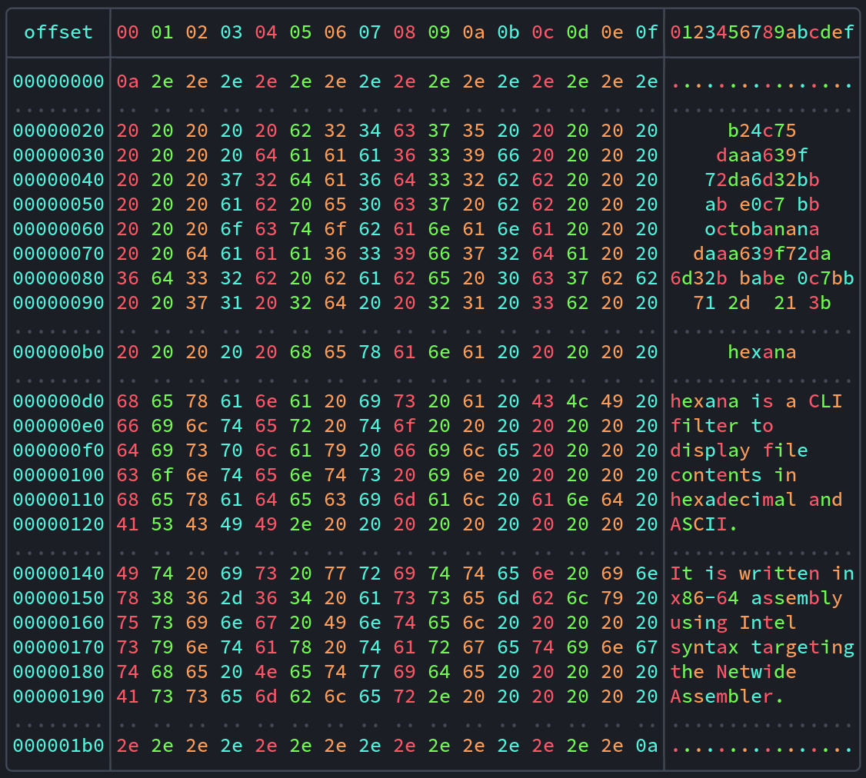This screenshot has width=866, height=778.
Task: Select byte 0a in row 00000000
Action: [128, 81]
